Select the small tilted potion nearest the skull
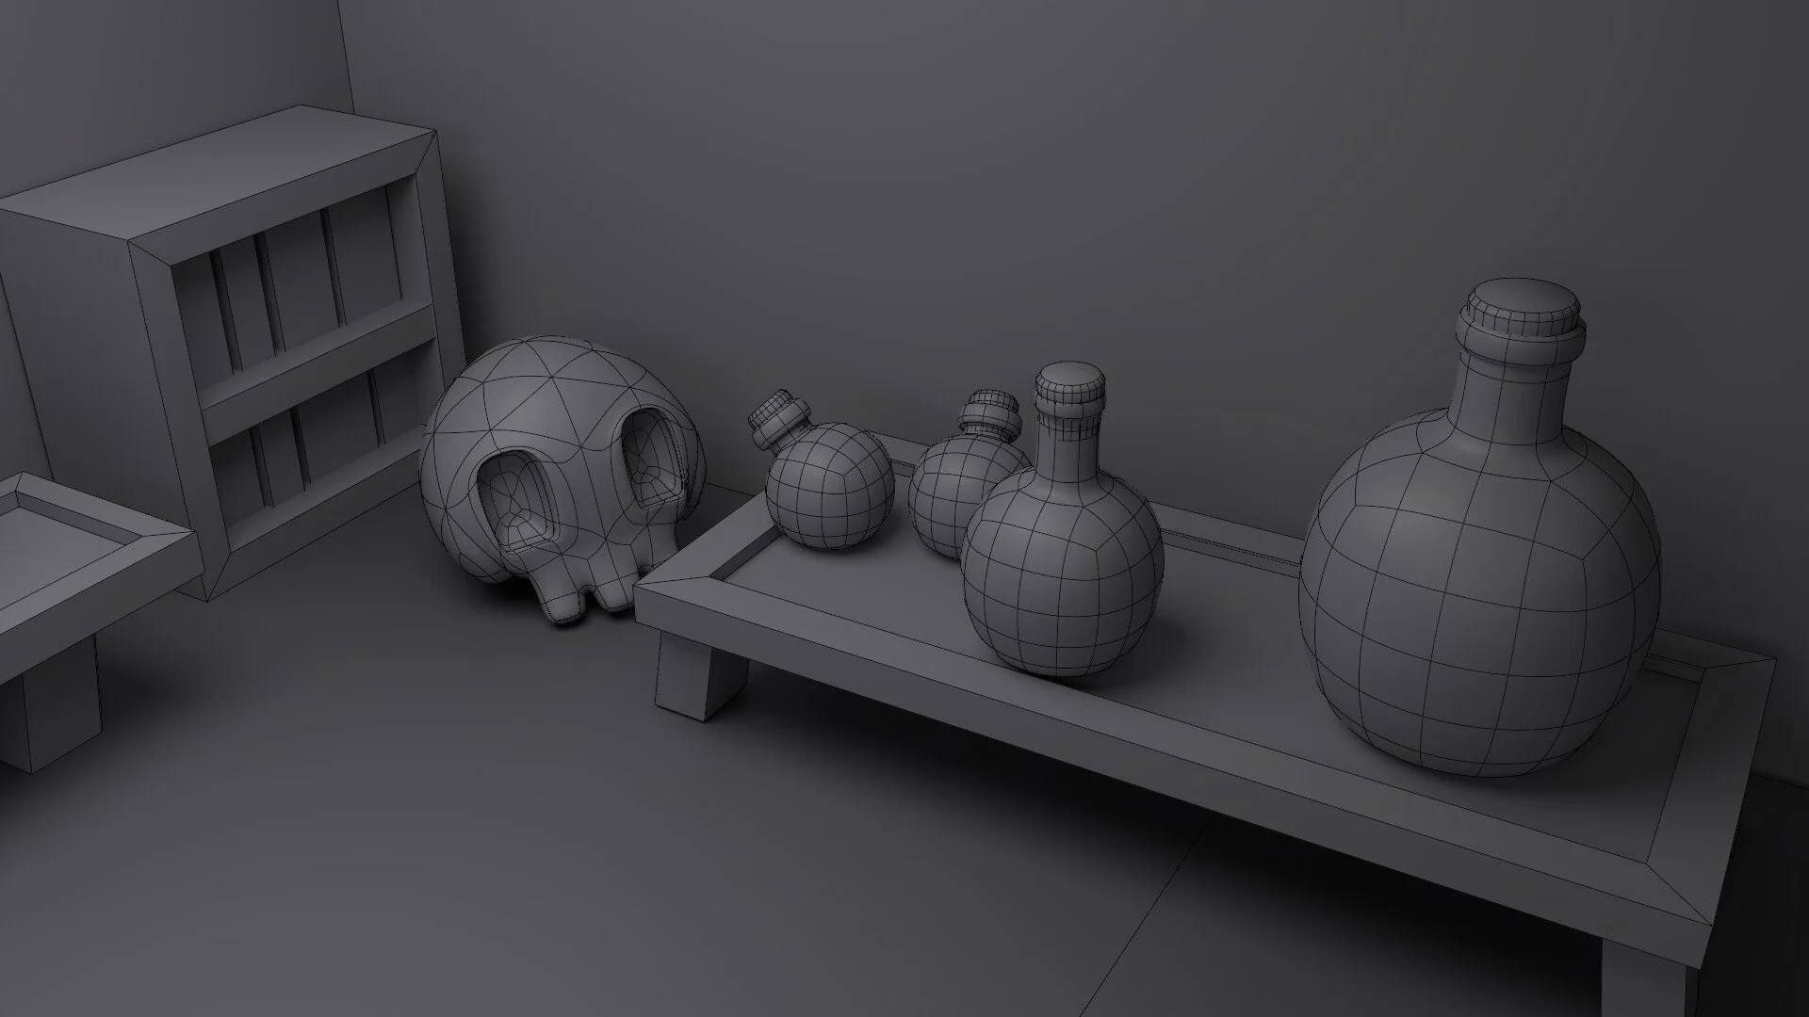 [829, 485]
